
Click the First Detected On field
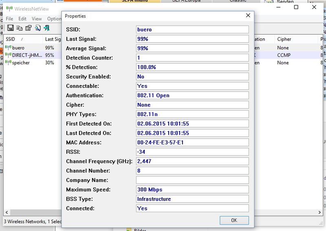[192, 124]
